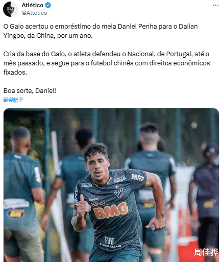
Task: Click the Brasil text on player's collar
Action: (x=87, y=185)
